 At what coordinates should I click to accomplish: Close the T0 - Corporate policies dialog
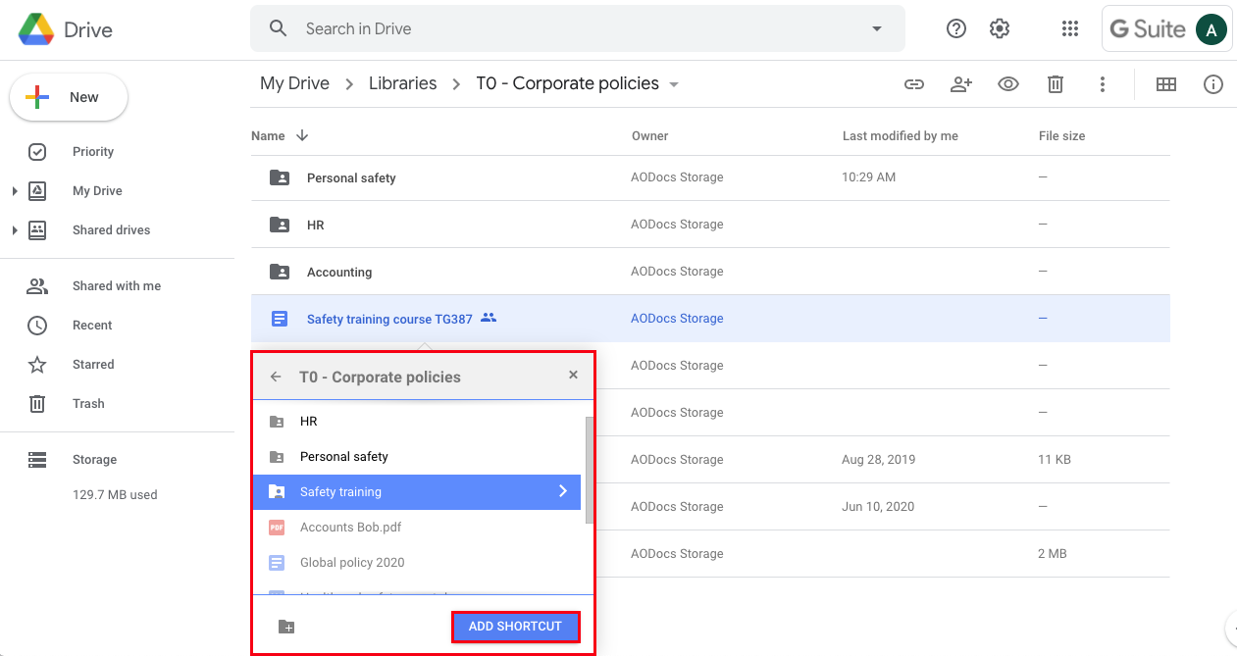coord(573,375)
